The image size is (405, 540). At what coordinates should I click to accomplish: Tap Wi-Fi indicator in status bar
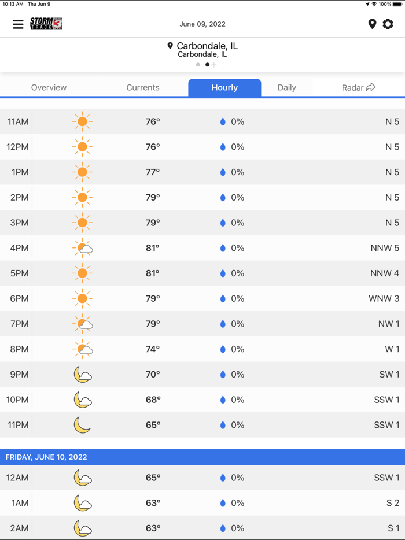point(374,4)
